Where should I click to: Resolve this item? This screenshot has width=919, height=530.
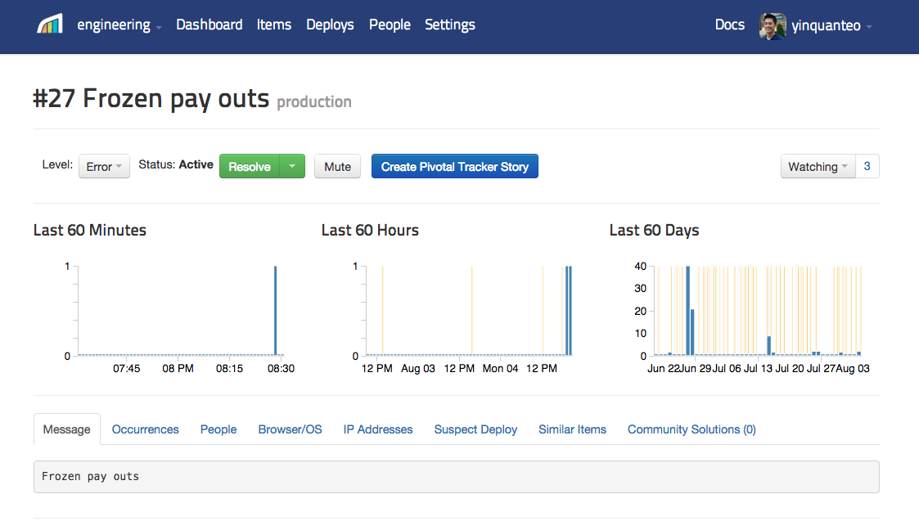coord(250,166)
